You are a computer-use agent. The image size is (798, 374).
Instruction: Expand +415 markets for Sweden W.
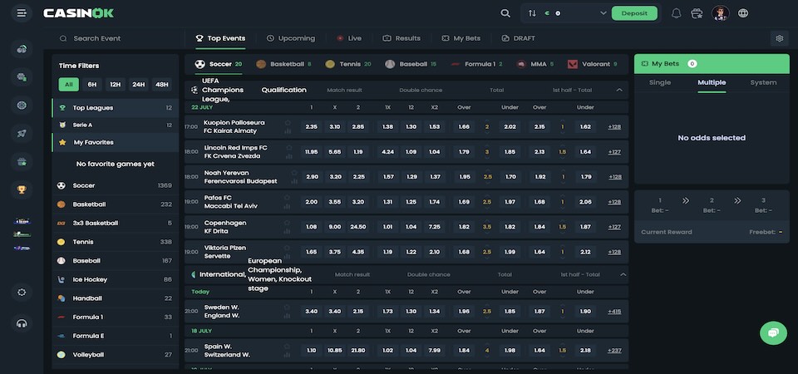click(x=614, y=312)
